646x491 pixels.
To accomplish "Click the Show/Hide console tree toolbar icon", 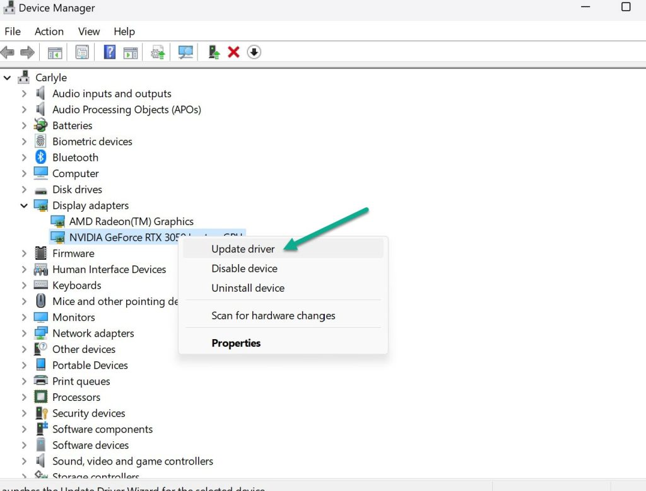I will coord(54,52).
